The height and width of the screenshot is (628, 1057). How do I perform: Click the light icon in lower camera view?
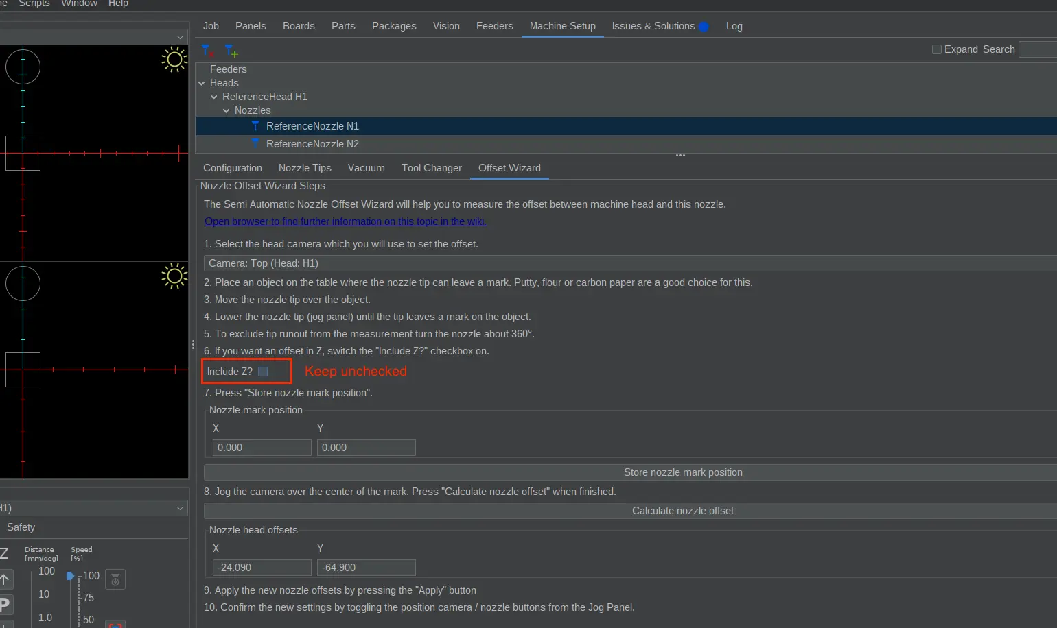point(174,276)
